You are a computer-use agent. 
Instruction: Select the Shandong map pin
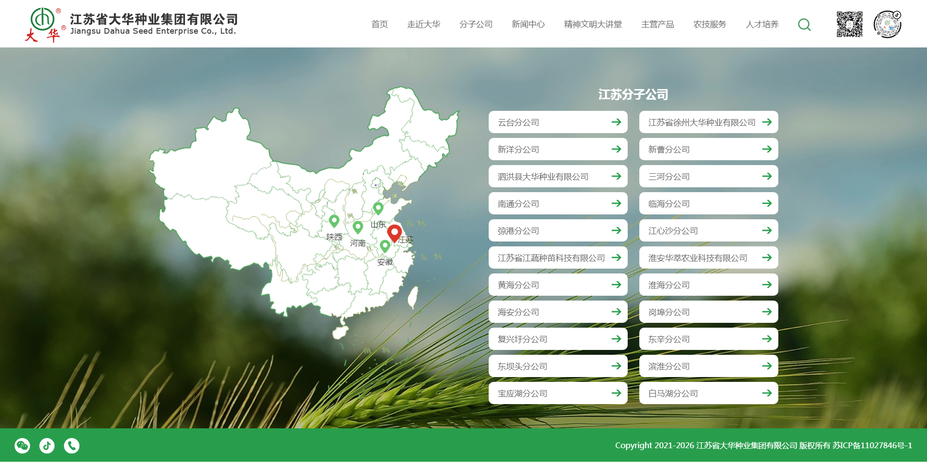click(378, 208)
